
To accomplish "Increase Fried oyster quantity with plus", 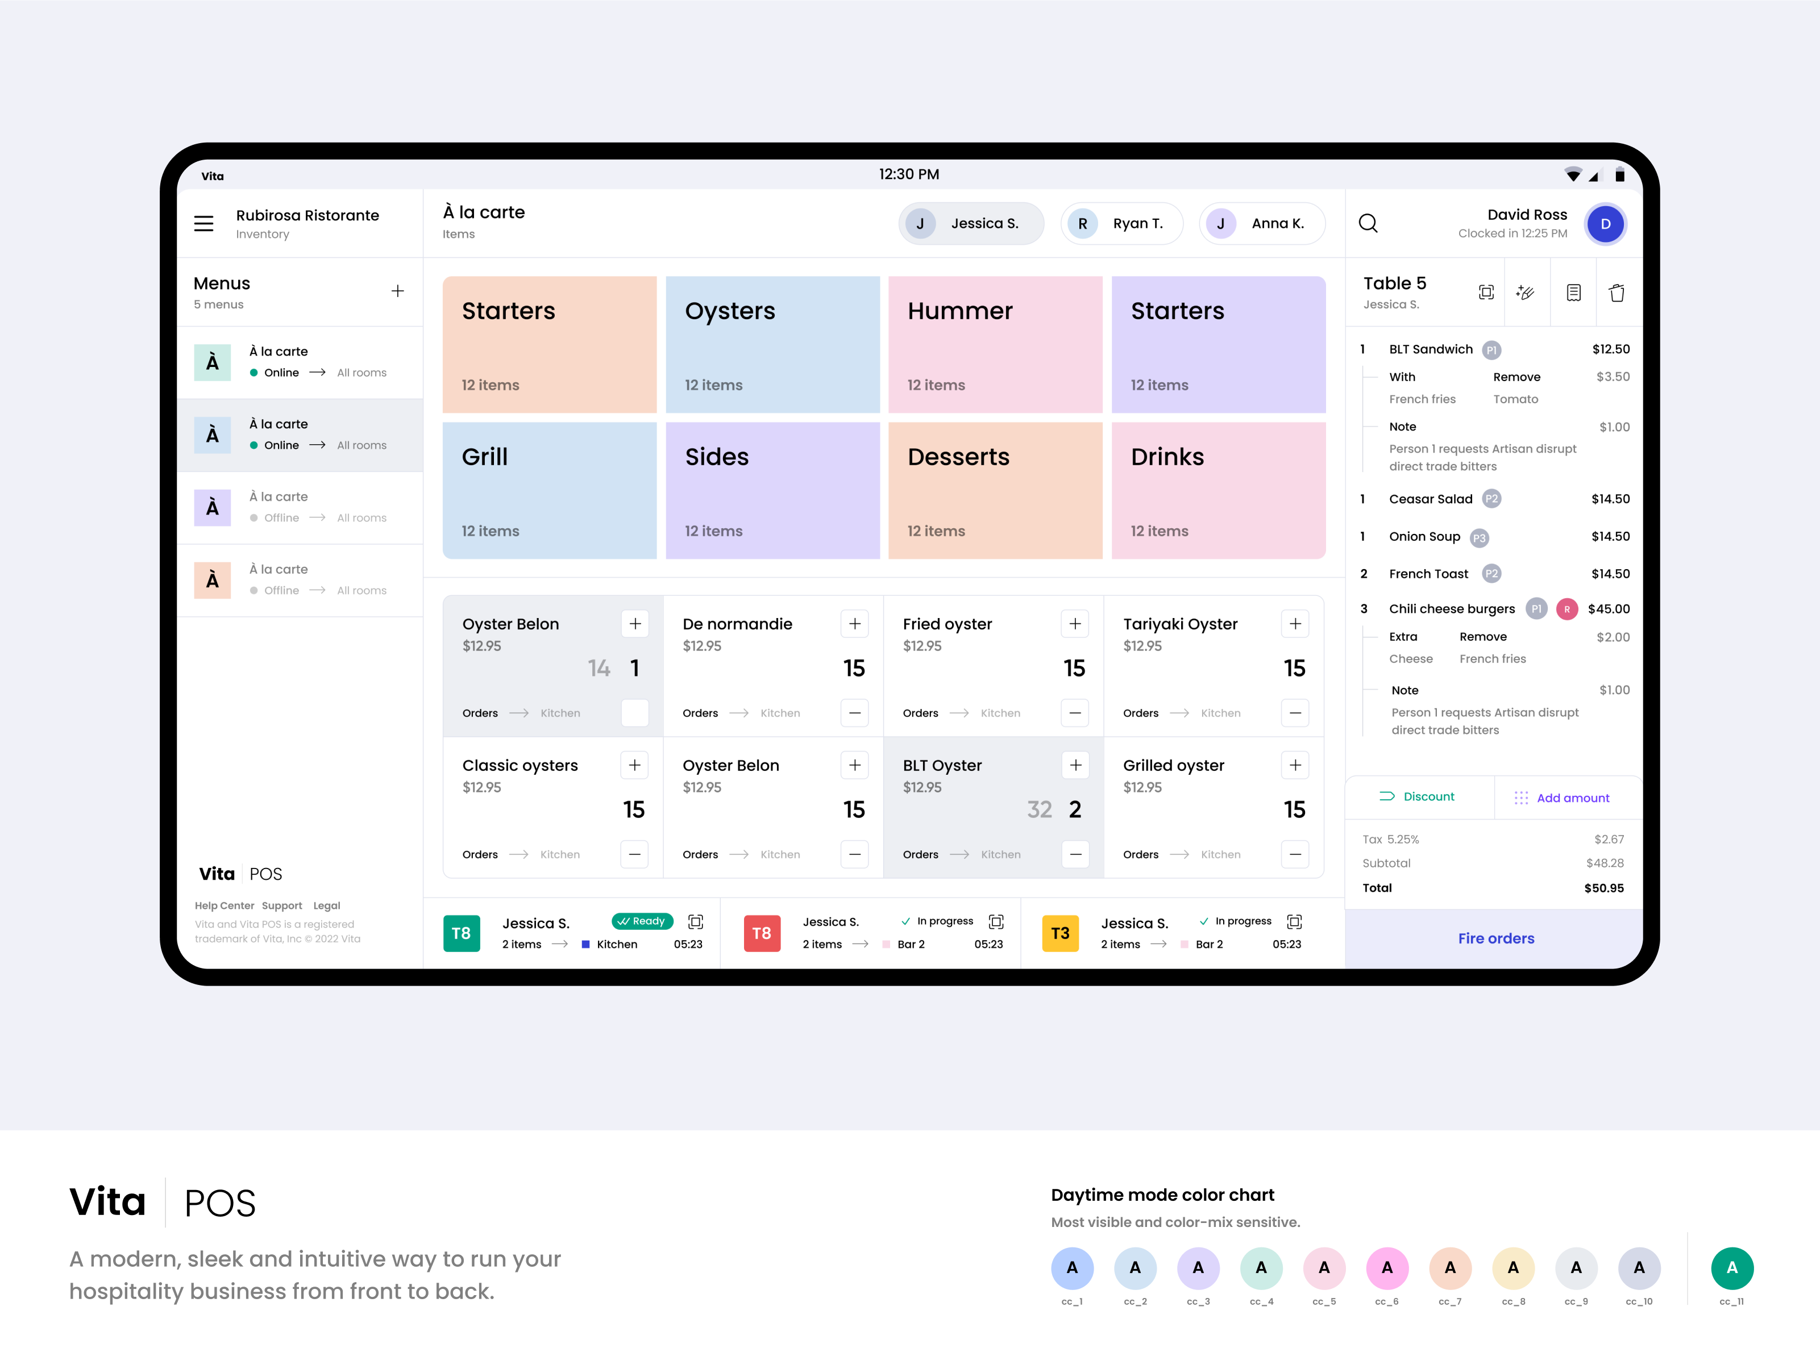I will pyautogui.click(x=1075, y=624).
